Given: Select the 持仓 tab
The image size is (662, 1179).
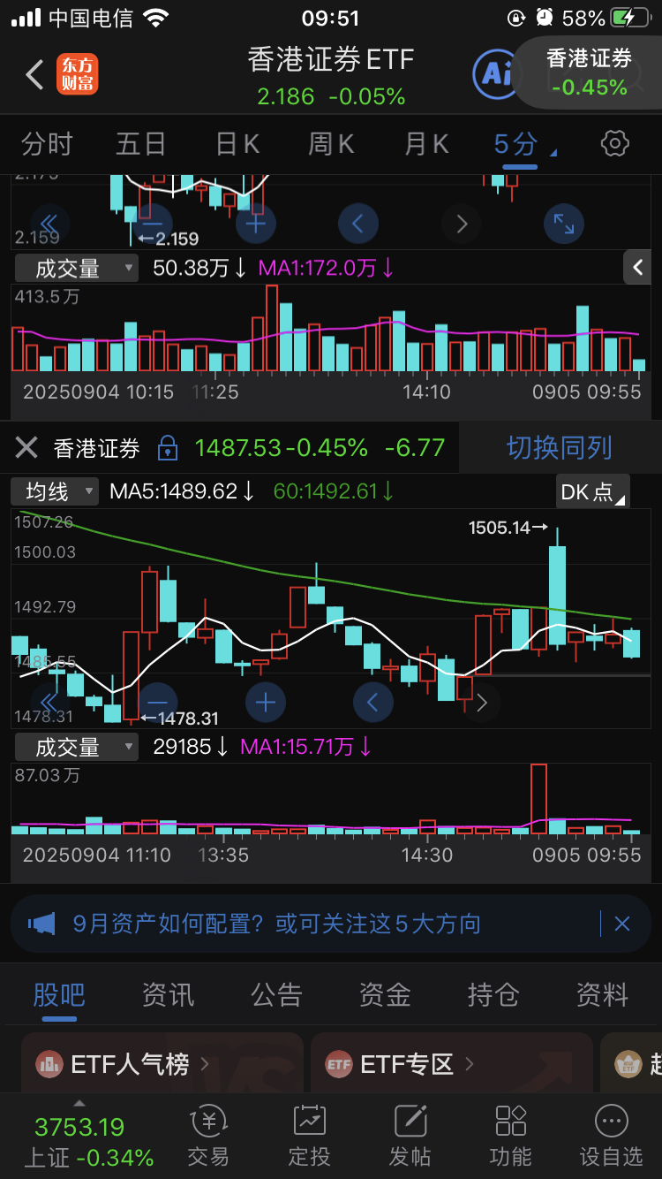Looking at the screenshot, I should 493,995.
